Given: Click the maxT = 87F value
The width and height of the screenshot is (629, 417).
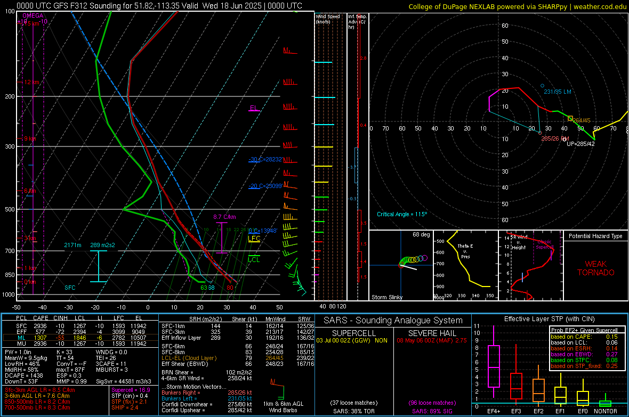Looking at the screenshot, I should click(x=70, y=370).
